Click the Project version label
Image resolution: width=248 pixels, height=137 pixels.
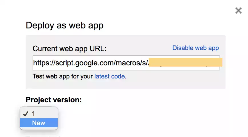pos(54,100)
